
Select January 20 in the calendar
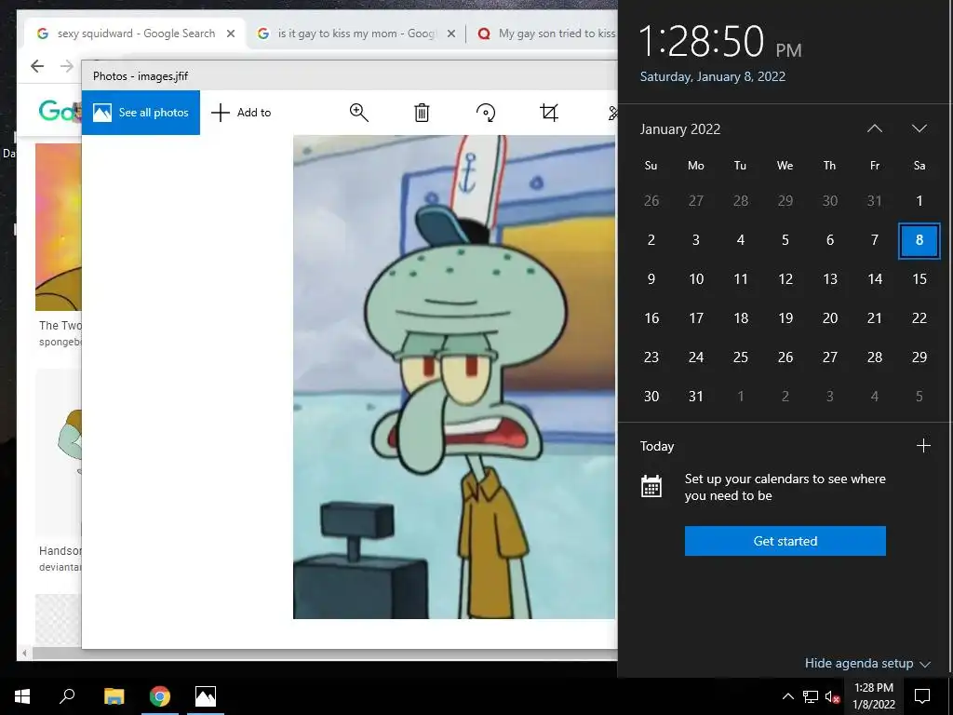point(829,318)
